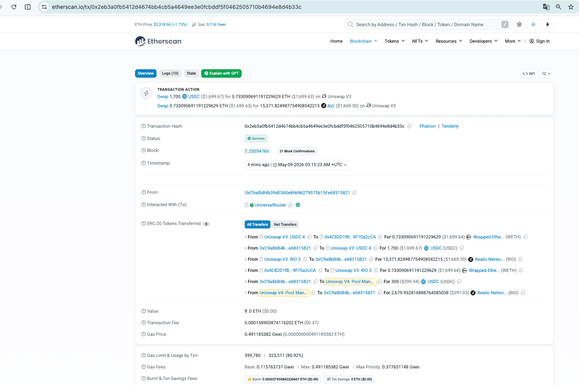Copy Wrapped Ethe... (WETH) token address in first row
The image size is (579, 385).
click(525, 237)
